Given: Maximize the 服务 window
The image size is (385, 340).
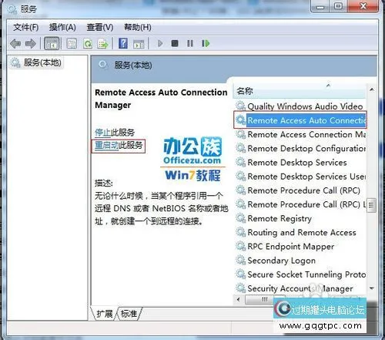Looking at the screenshot, I should pyautogui.click(x=338, y=6).
